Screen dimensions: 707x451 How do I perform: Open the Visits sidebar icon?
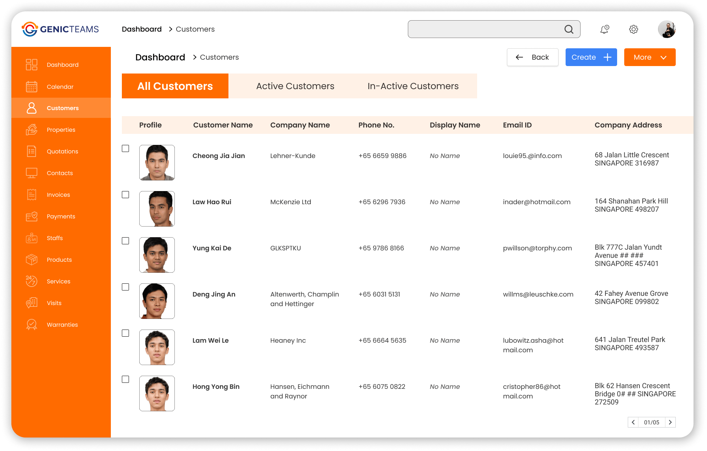coord(31,303)
